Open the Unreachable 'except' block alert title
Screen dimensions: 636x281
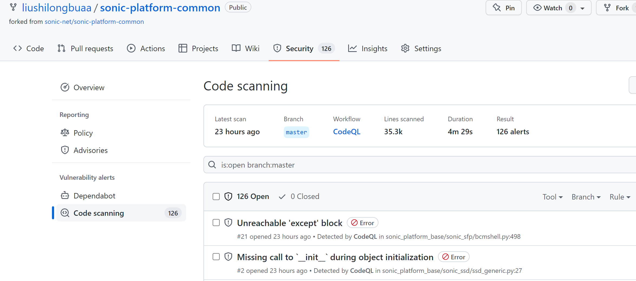click(x=289, y=223)
